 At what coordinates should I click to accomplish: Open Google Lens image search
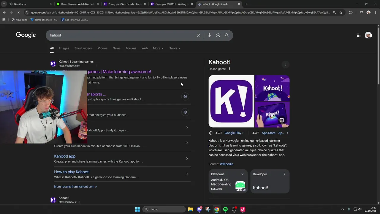218,35
